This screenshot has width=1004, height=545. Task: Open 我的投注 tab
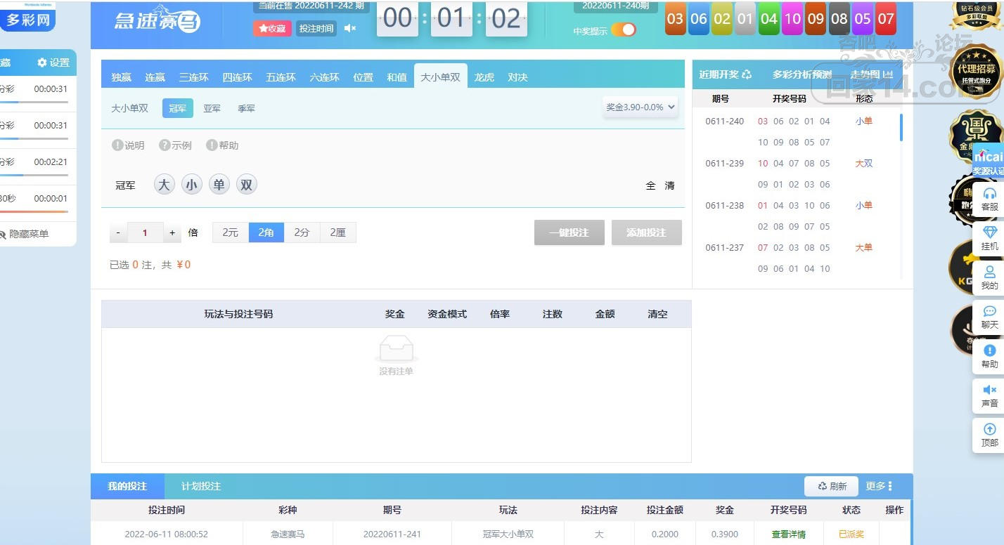coord(127,486)
